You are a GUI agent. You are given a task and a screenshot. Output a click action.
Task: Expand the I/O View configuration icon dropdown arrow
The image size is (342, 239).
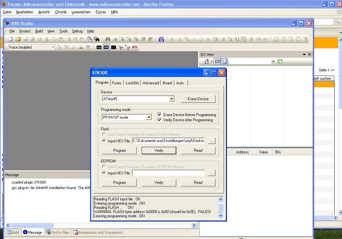coord(212,62)
